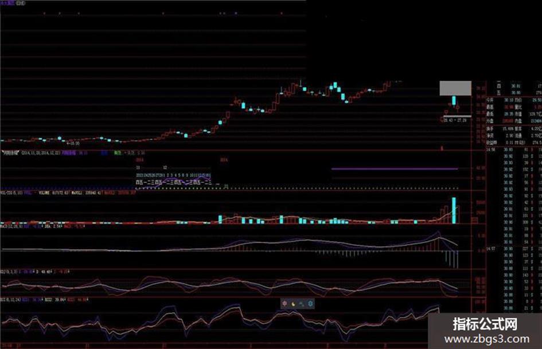Select the gray rectangle over latest candles
This screenshot has width=542, height=349.
pos(455,88)
